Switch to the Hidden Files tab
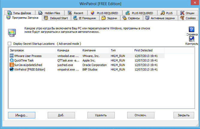Screen dimensions: 200x129 [x=50, y=13]
